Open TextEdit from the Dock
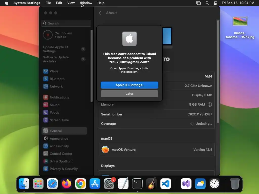This screenshot has height=194, width=259. (123, 184)
